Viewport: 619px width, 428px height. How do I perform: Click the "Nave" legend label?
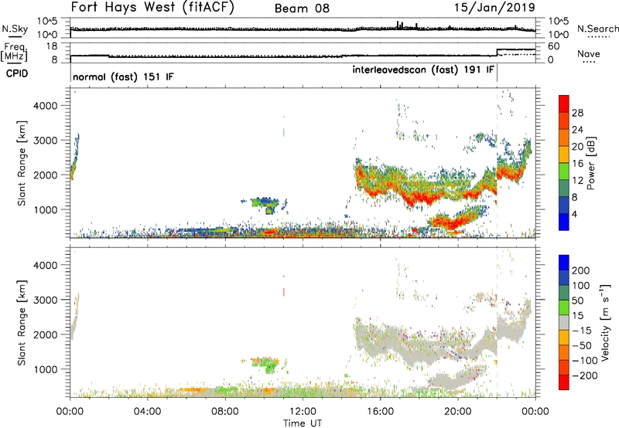point(589,53)
